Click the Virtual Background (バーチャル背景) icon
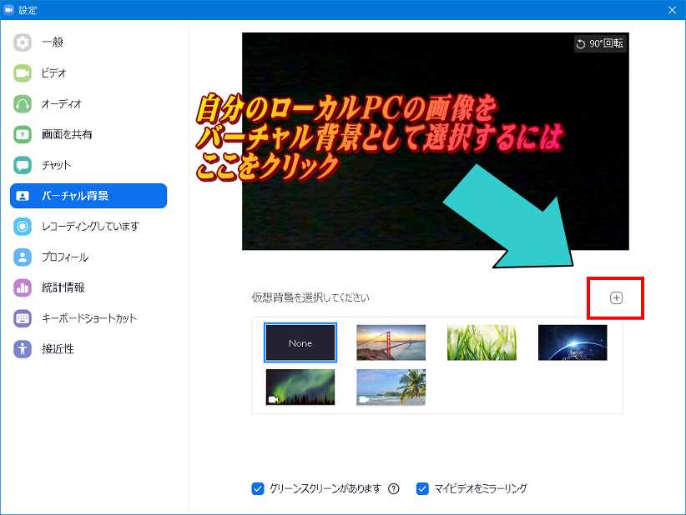The width and height of the screenshot is (686, 515). coord(23,196)
